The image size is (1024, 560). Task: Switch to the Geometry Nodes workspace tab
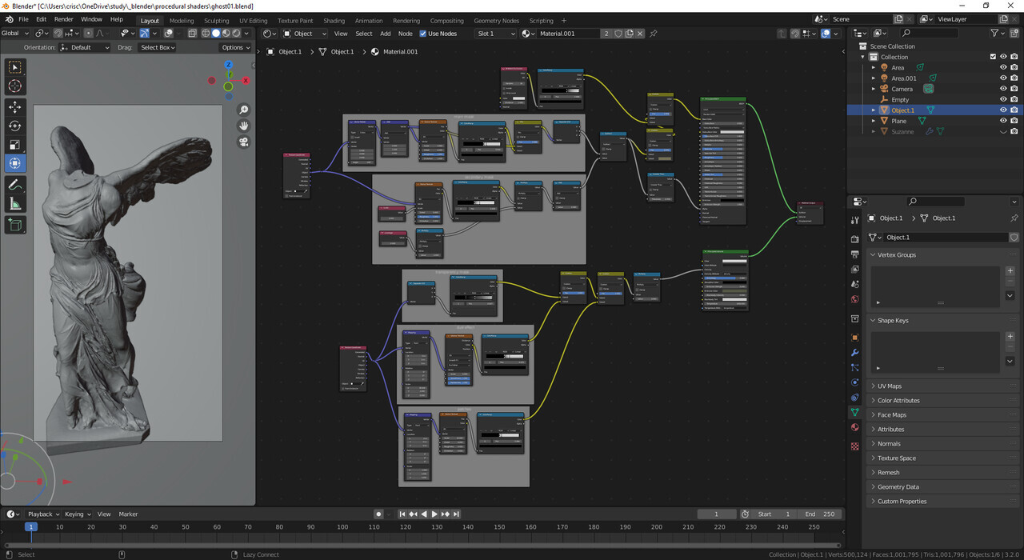(x=496, y=20)
